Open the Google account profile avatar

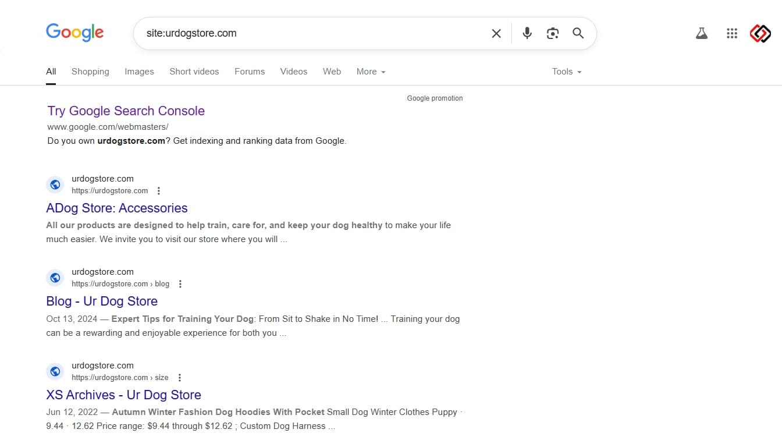[x=760, y=34]
